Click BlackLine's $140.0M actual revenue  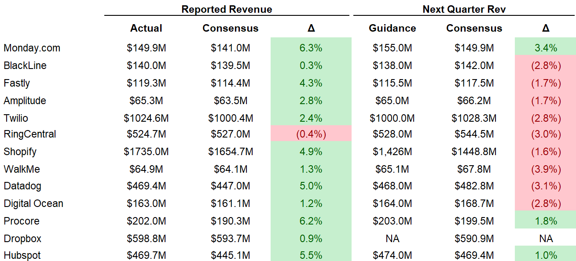147,65
